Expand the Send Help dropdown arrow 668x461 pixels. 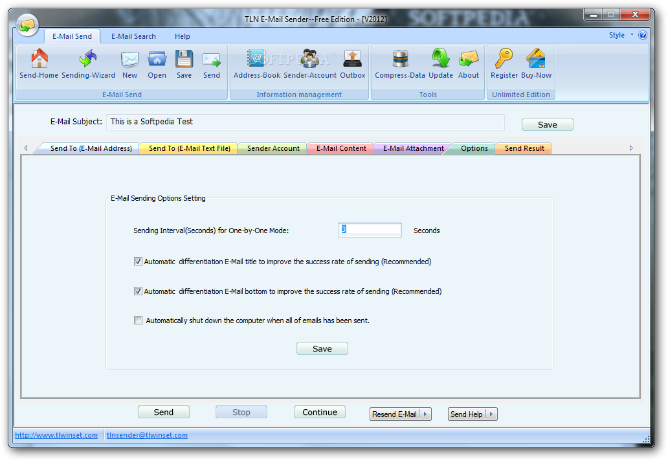[491, 414]
